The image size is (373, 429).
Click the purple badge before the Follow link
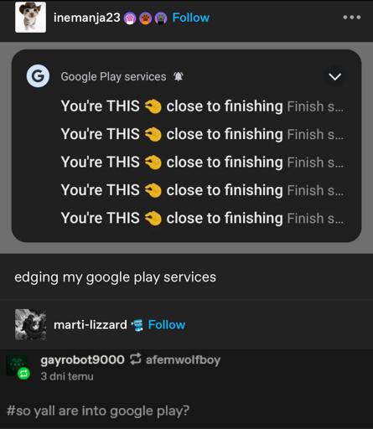click(x=161, y=18)
